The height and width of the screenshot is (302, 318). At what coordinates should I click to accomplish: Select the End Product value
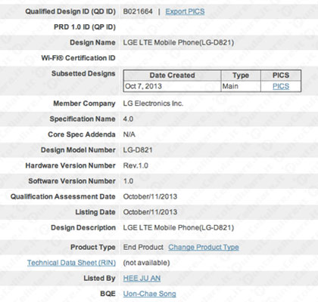143,247
